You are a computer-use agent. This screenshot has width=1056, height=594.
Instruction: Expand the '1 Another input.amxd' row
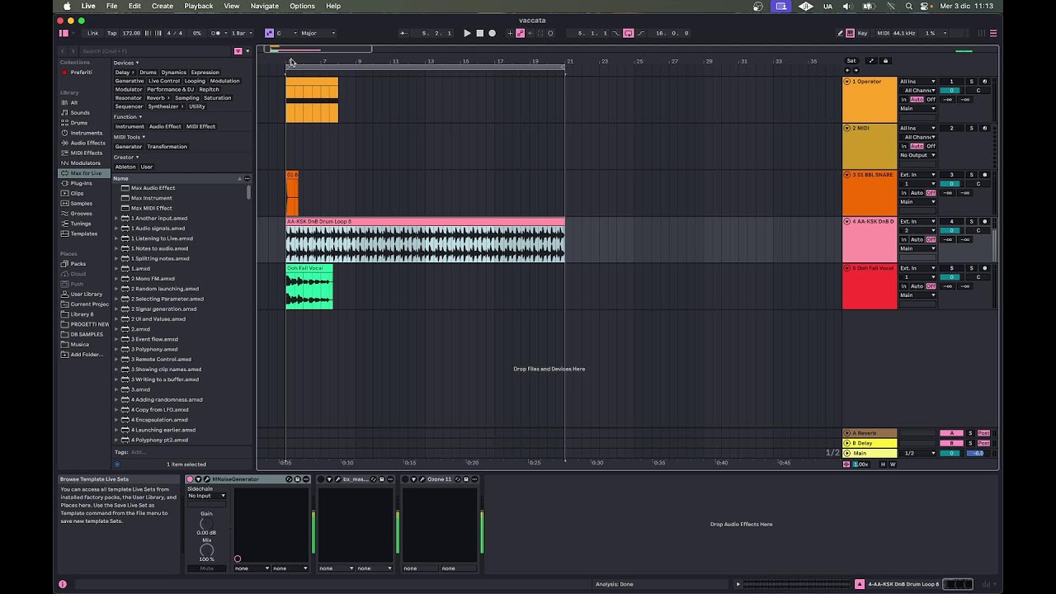point(116,219)
